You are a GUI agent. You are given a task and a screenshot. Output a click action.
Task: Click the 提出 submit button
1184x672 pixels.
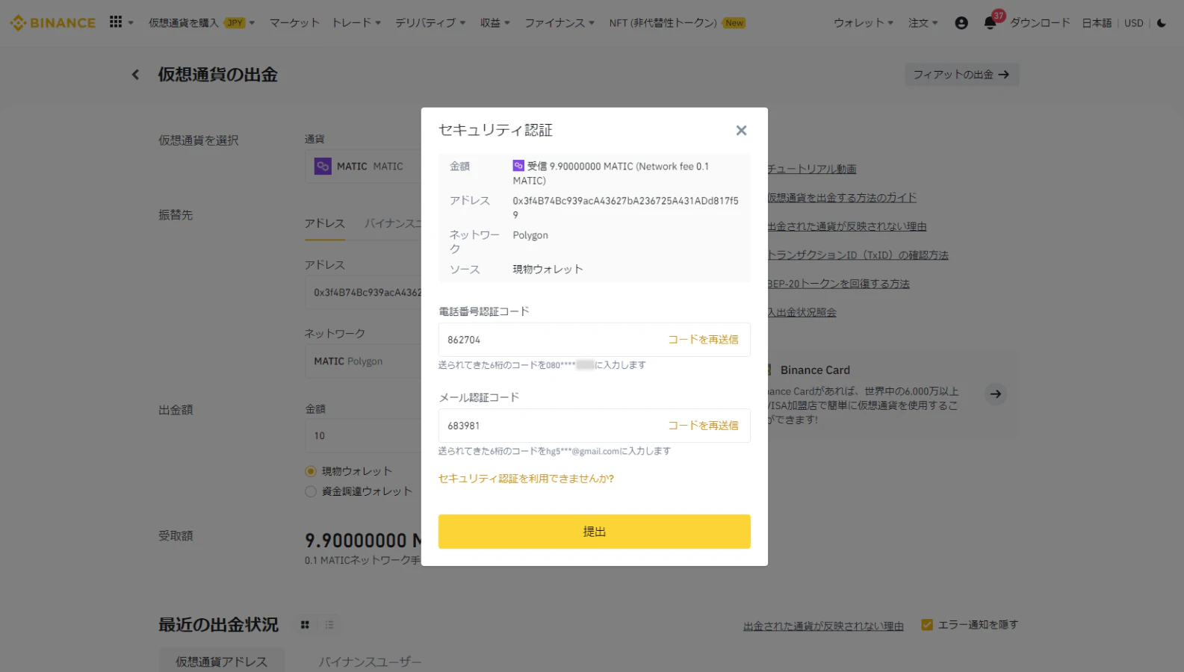click(594, 532)
